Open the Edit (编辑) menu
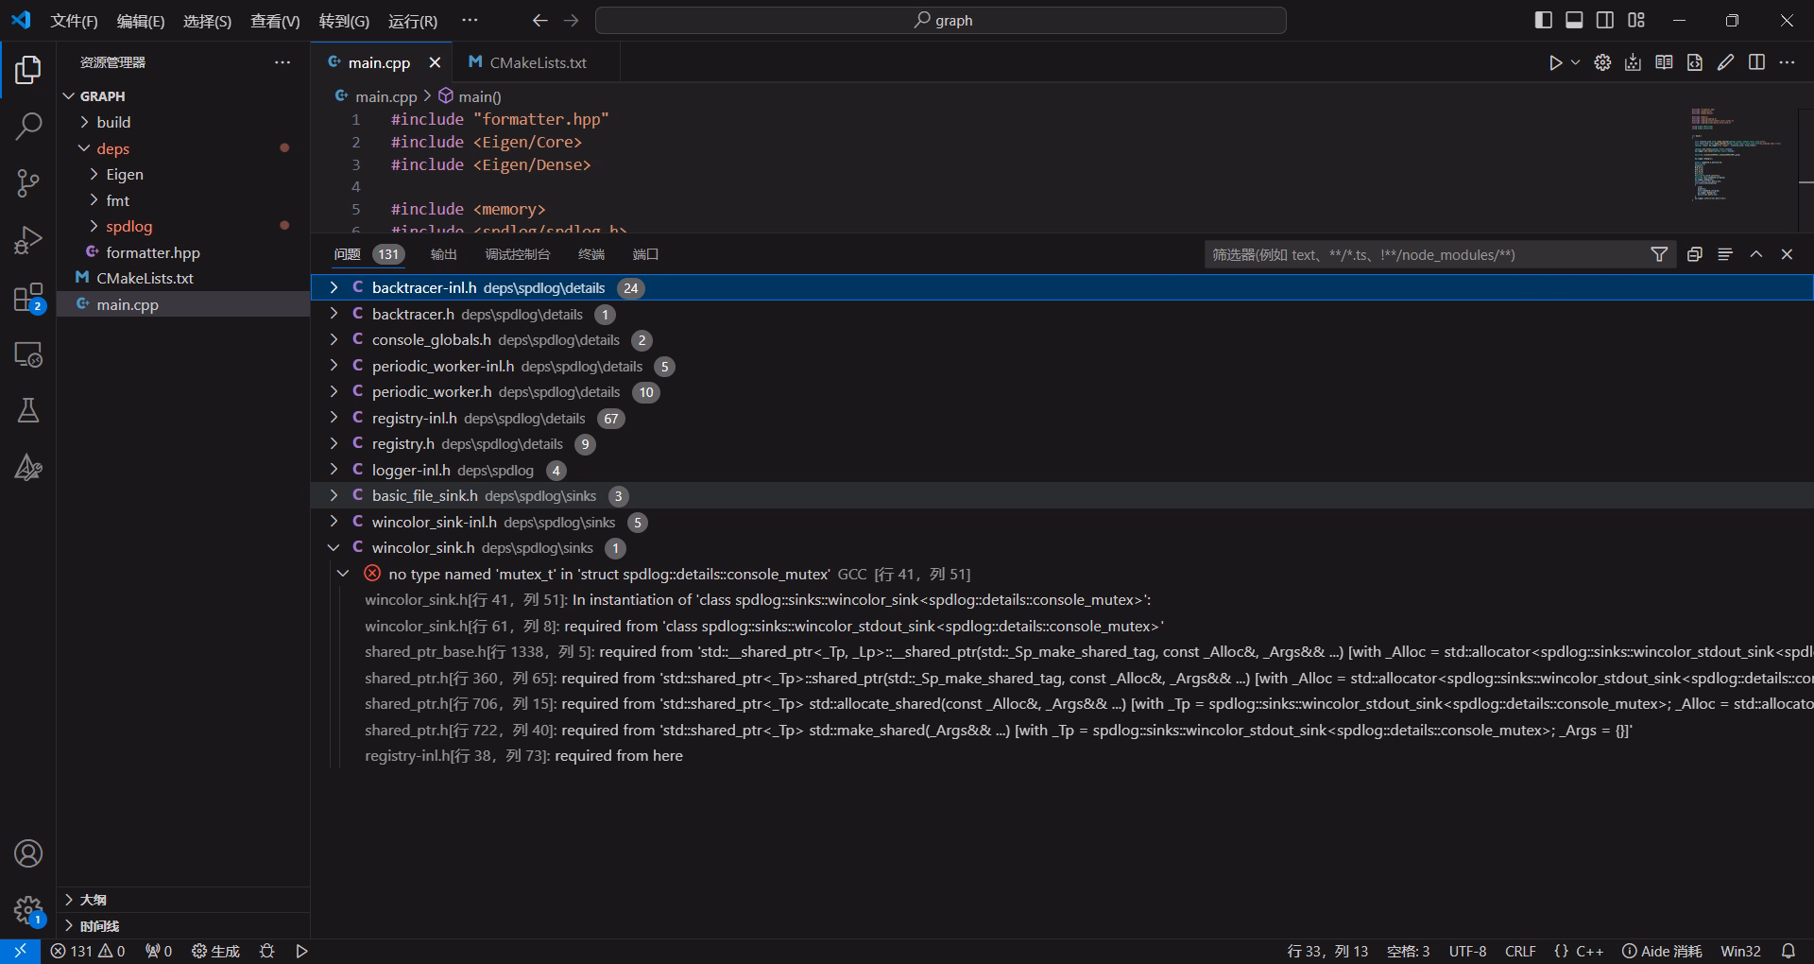 point(141,21)
